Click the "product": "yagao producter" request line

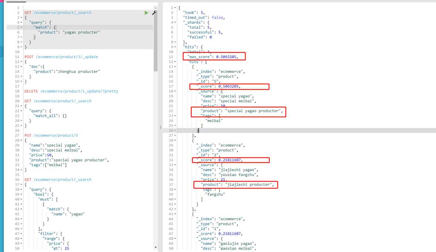[x=69, y=32]
